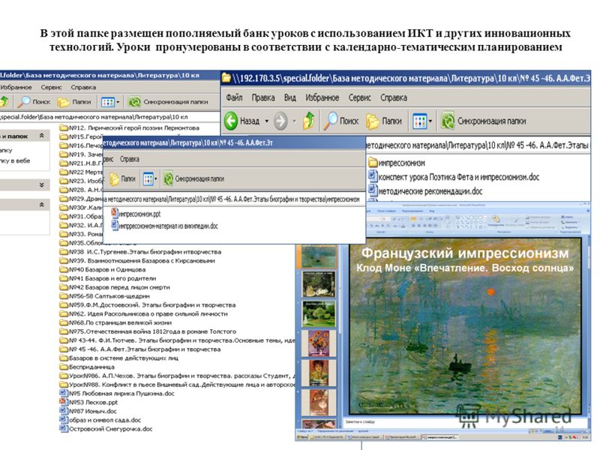
Task: Open Справка menu in middle window
Action: click(x=129, y=159)
